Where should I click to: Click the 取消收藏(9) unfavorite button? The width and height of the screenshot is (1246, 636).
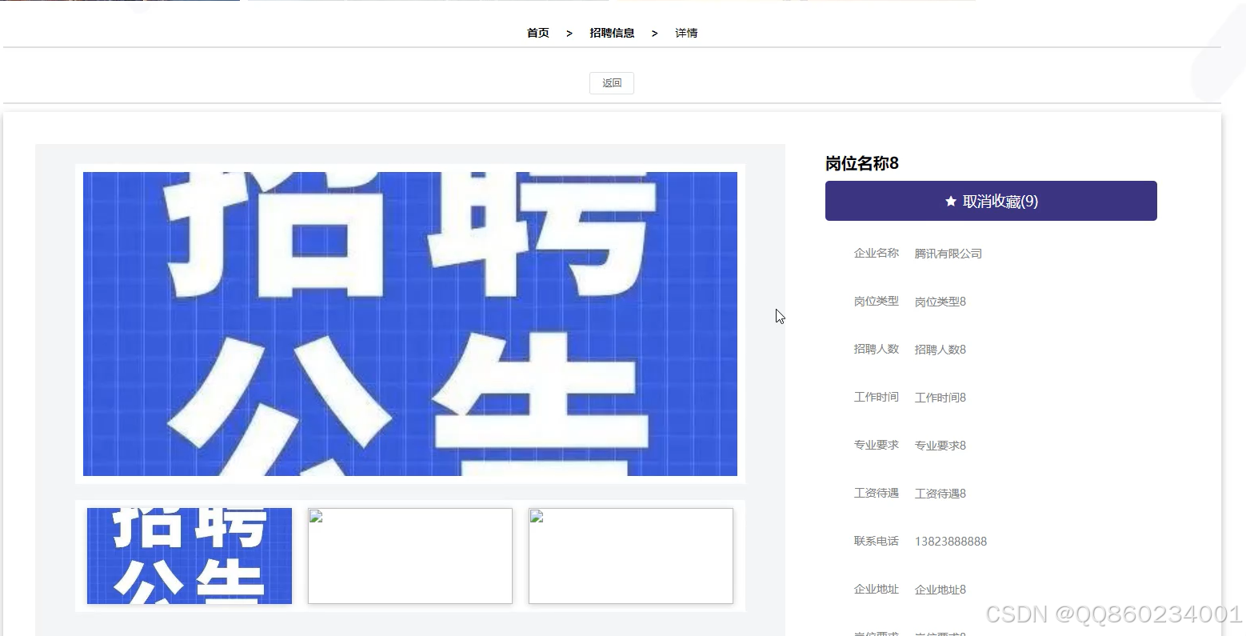click(x=991, y=201)
